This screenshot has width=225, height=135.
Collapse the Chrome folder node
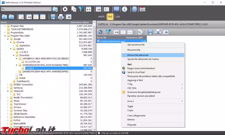[14, 42]
